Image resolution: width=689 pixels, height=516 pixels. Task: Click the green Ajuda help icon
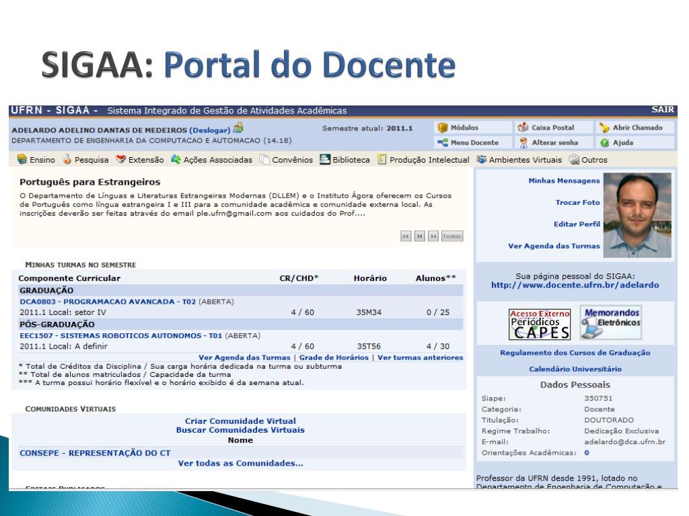[605, 142]
